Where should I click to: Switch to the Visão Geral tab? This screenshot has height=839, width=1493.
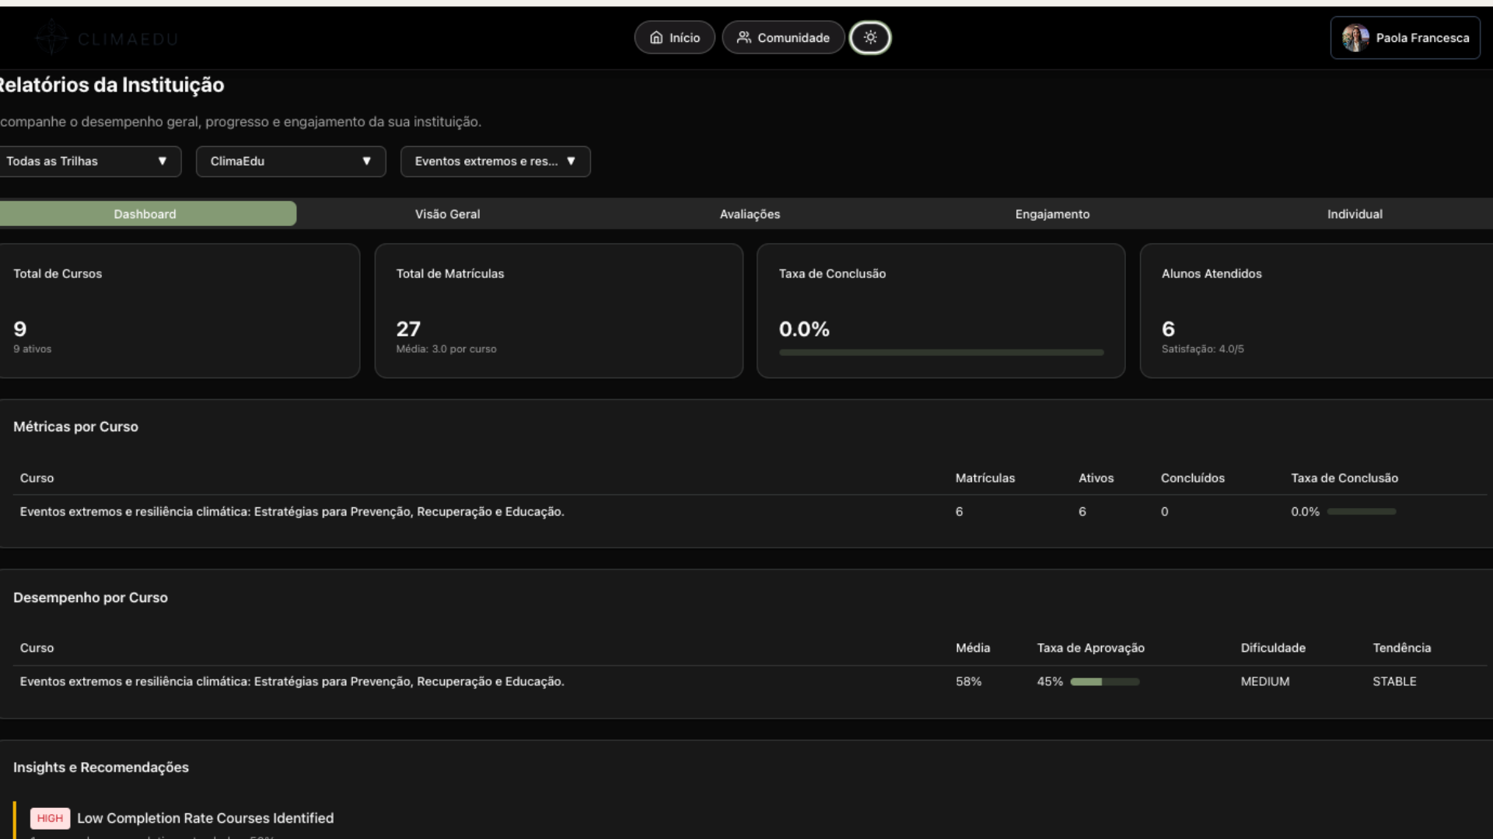coord(447,214)
